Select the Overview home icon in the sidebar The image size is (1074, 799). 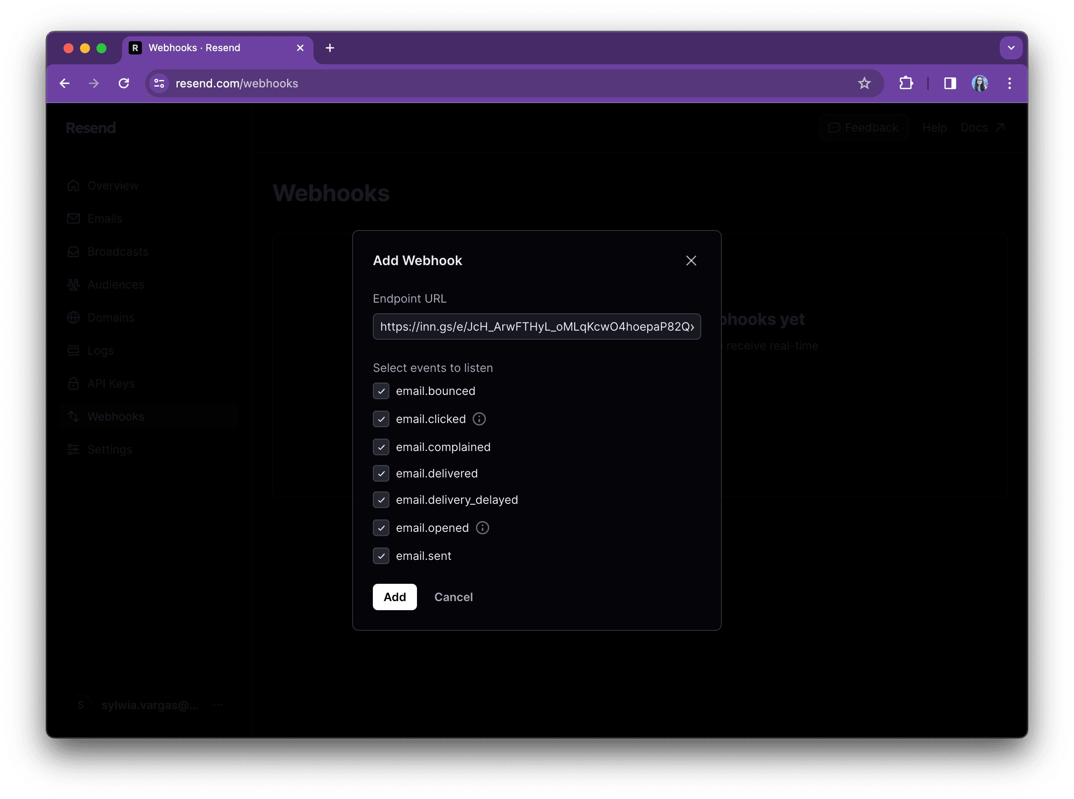coord(73,185)
